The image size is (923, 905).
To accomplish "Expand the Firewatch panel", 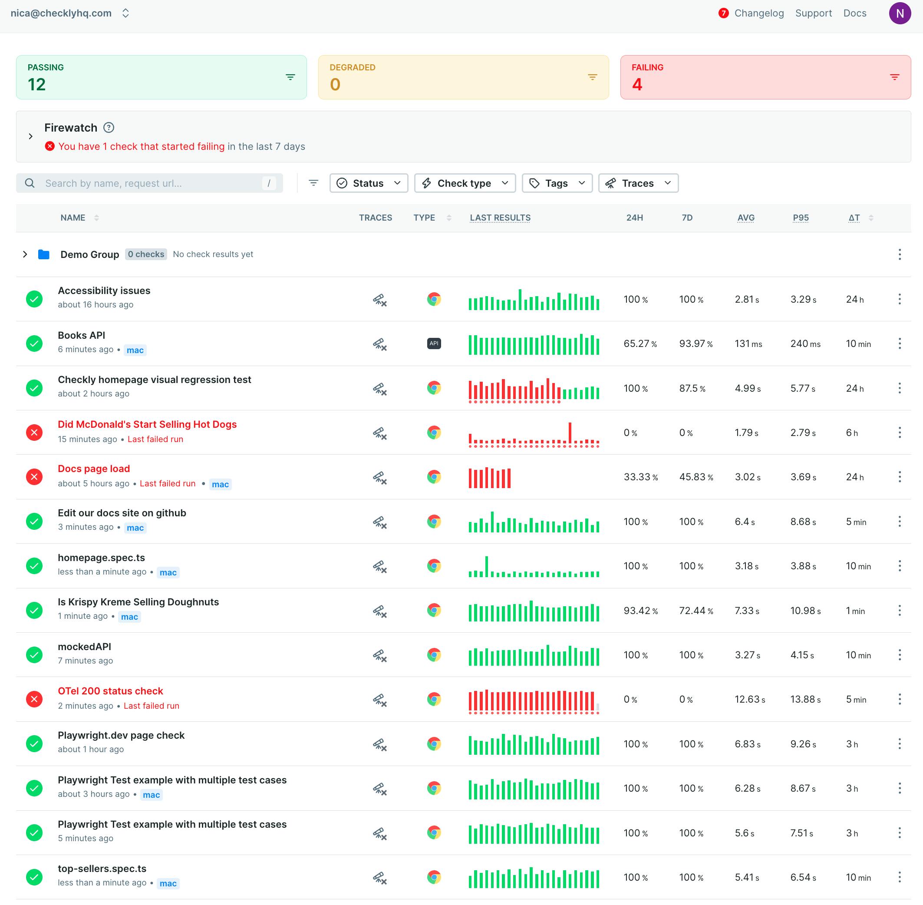I will click(30, 136).
